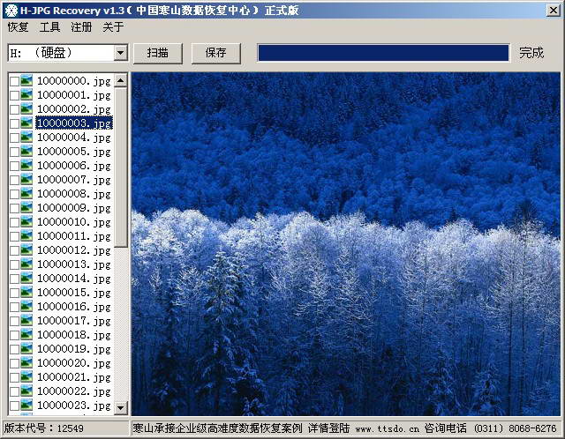Select file name 10000014.jpg
Viewport: 565px width, 439px height.
(x=74, y=279)
